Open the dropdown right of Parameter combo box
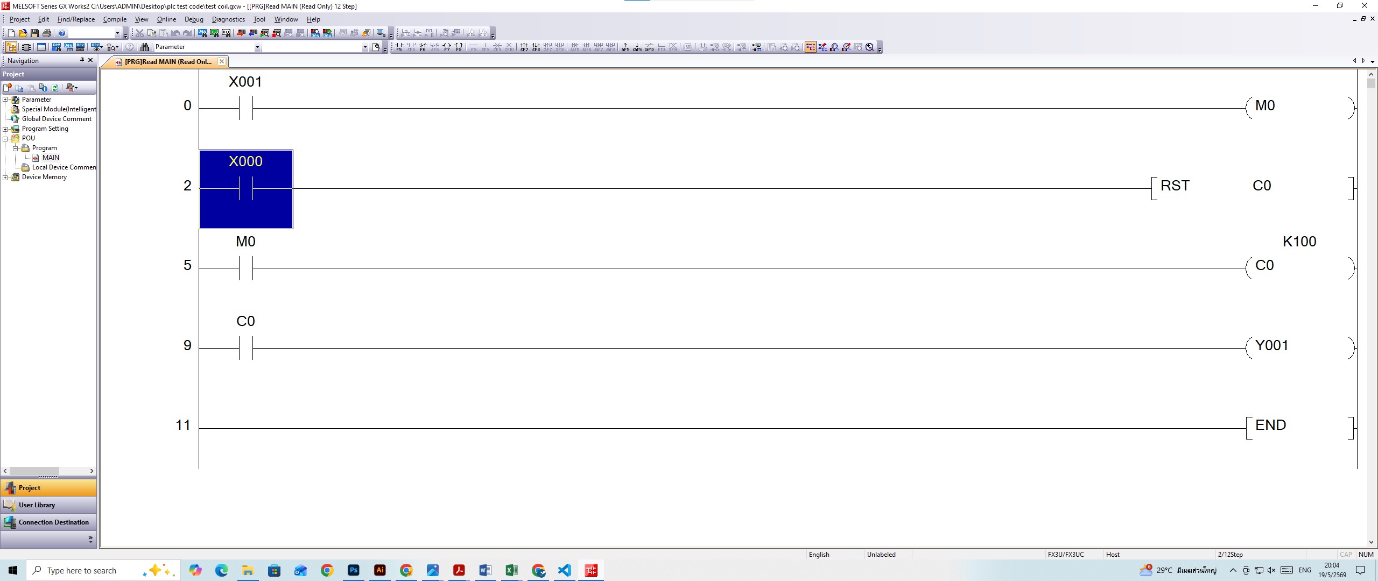This screenshot has height=581, width=1378. click(365, 47)
